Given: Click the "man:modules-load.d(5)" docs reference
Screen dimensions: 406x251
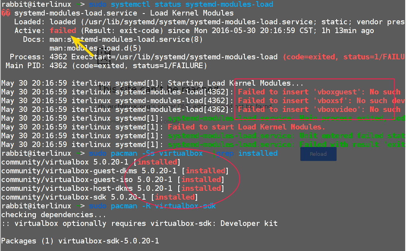Looking at the screenshot, I should pos(95,48).
